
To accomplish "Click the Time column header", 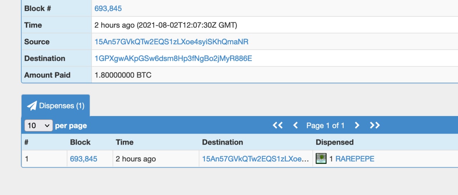I will coord(125,142).
